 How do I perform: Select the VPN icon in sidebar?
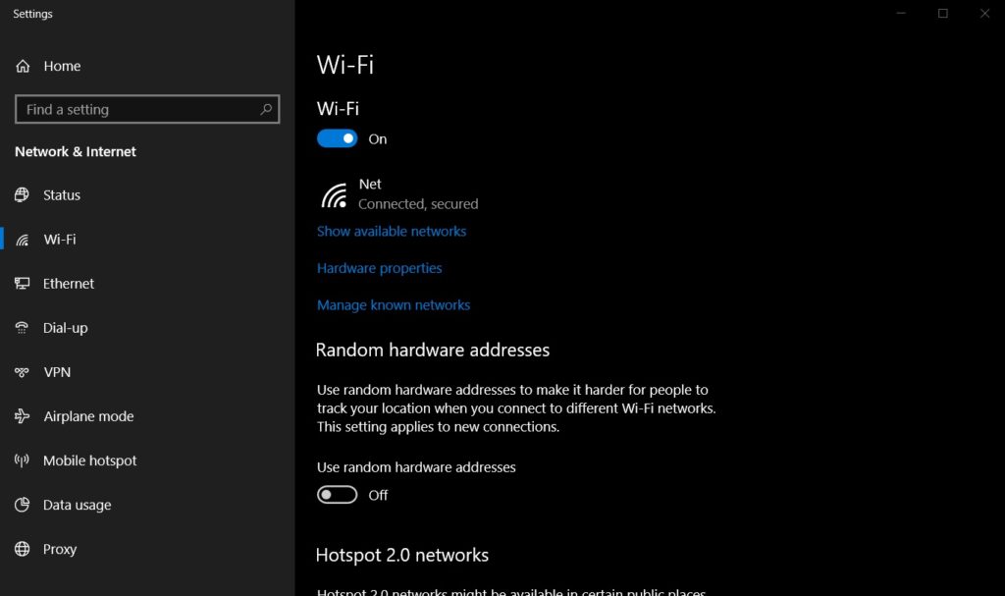22,371
